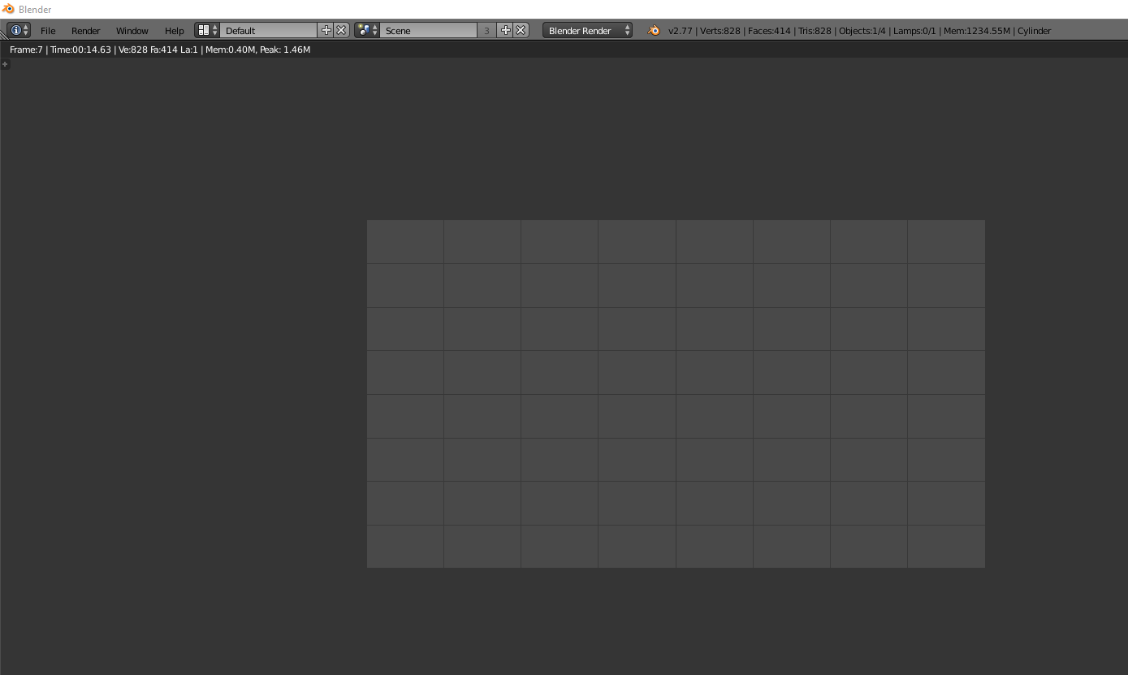Click the Blender icon in the title bar
This screenshot has width=1128, height=675.
[8, 9]
